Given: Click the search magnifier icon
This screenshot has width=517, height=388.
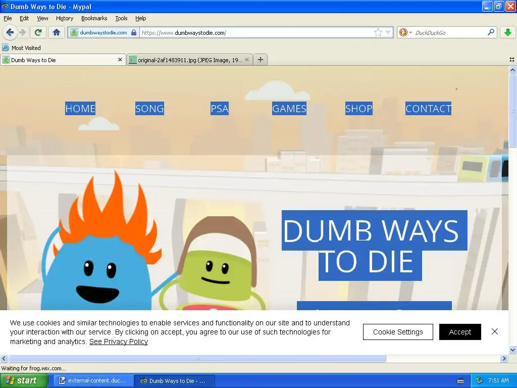Looking at the screenshot, I should (x=491, y=32).
